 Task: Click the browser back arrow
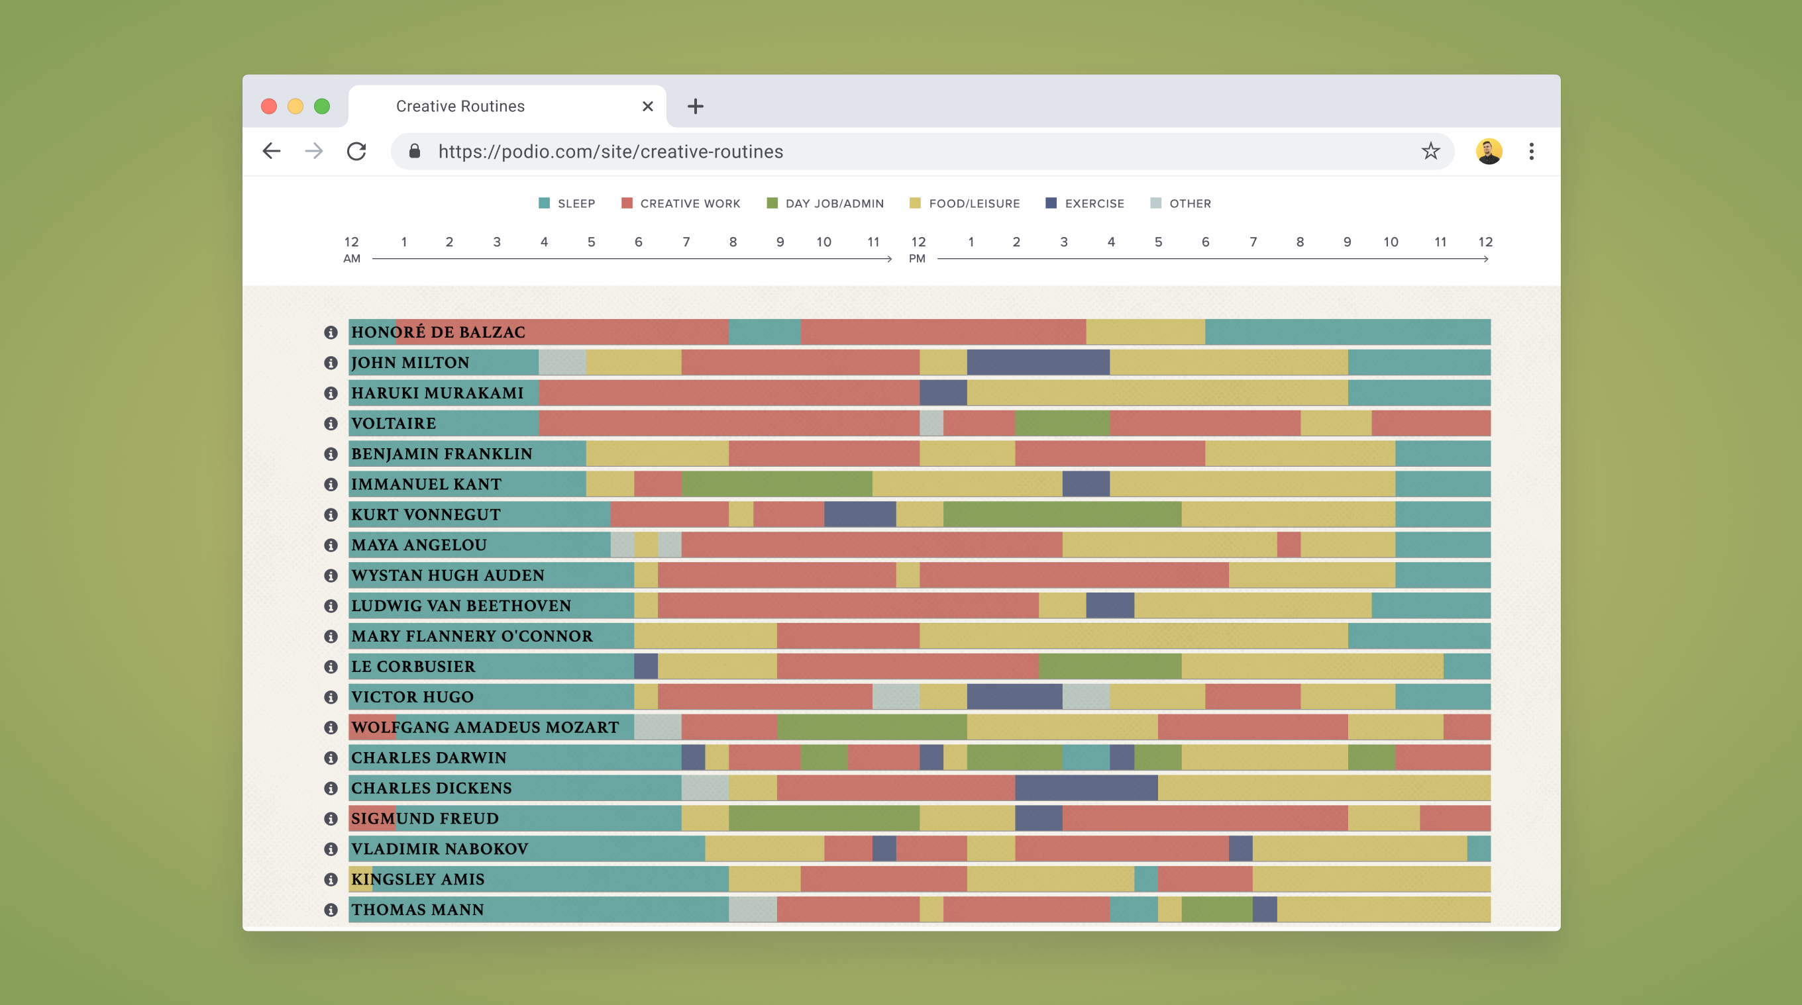[272, 151]
